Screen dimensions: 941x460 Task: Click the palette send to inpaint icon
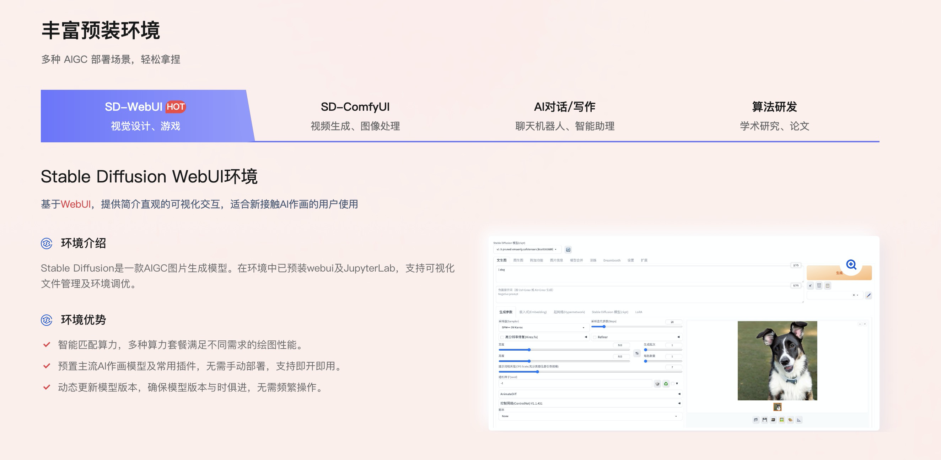point(790,420)
